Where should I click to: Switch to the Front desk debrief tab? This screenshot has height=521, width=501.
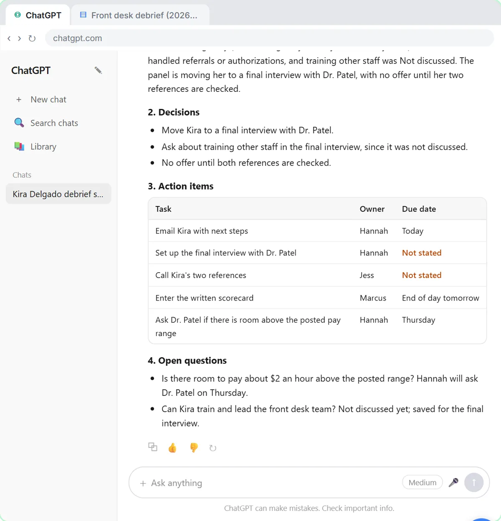(x=140, y=15)
